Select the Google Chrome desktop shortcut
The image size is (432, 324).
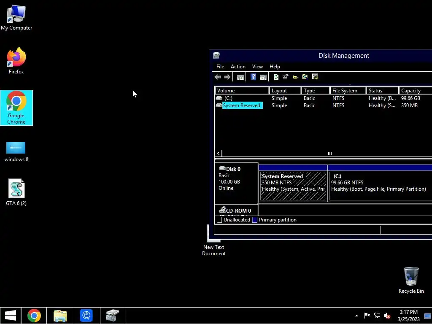[16, 108]
